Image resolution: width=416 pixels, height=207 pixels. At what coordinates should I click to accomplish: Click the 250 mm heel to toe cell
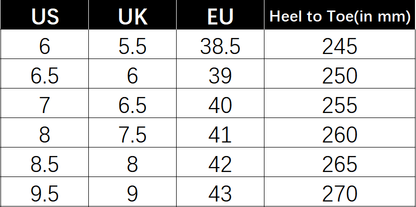point(340,73)
